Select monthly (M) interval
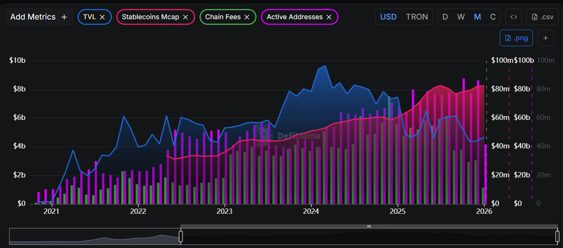The height and width of the screenshot is (248, 563). click(x=477, y=17)
